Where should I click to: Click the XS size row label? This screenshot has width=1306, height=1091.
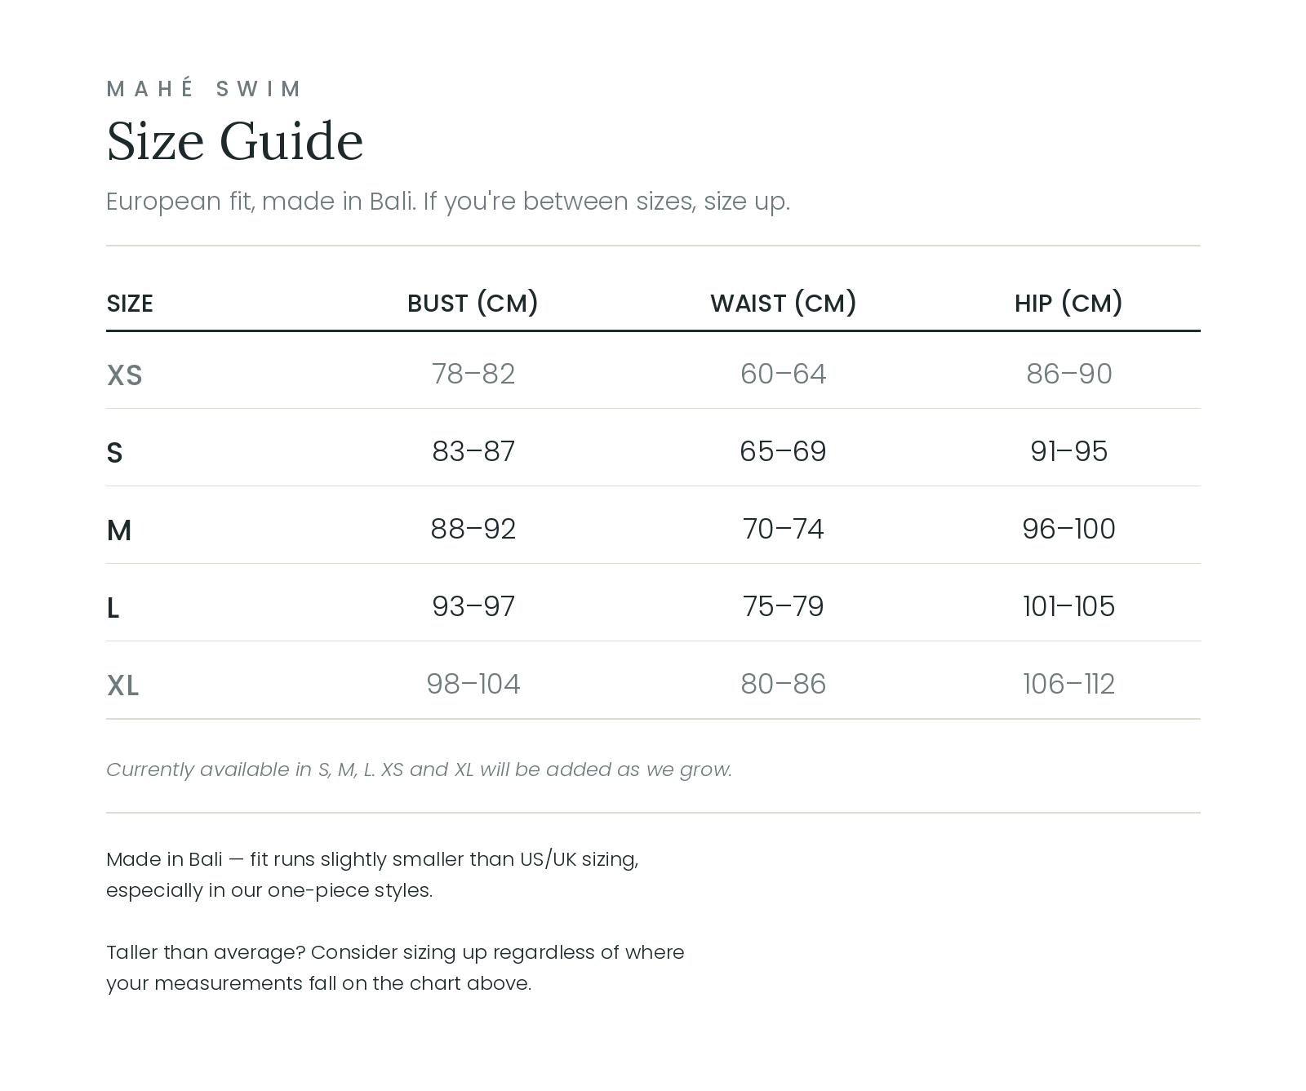click(125, 375)
